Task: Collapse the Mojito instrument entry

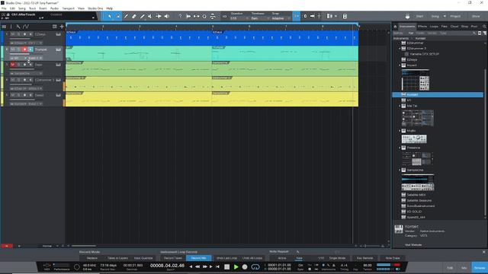Action: (x=400, y=131)
